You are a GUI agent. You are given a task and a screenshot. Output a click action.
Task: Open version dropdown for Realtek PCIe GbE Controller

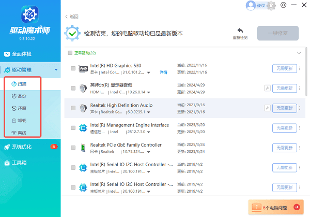pos(148,152)
